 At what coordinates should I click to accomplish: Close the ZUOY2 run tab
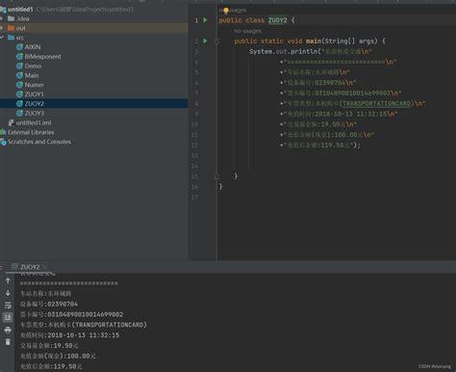coord(44,267)
